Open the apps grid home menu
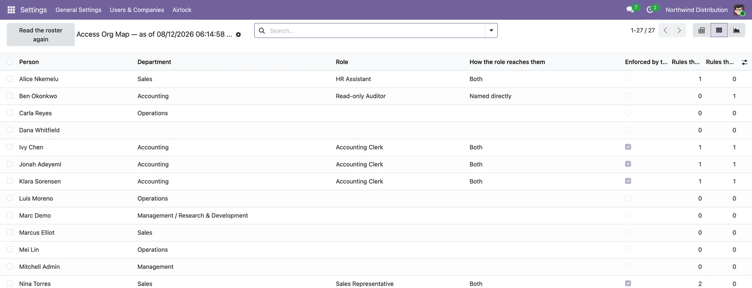This screenshot has height=288, width=752. pos(11,10)
